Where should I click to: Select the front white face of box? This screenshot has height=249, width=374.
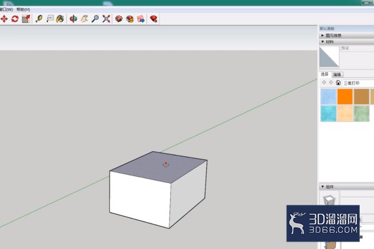click(140, 199)
